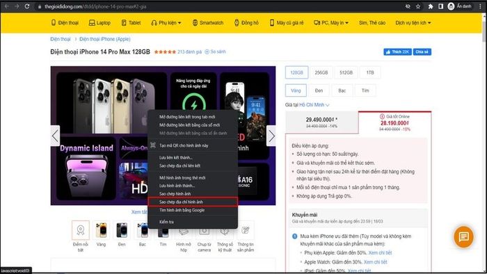Choose the Đen color option

point(319,90)
